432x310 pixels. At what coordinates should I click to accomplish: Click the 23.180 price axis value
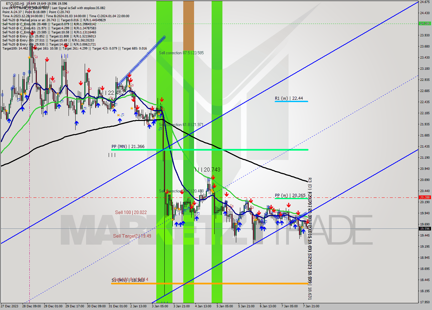(x=425, y=68)
